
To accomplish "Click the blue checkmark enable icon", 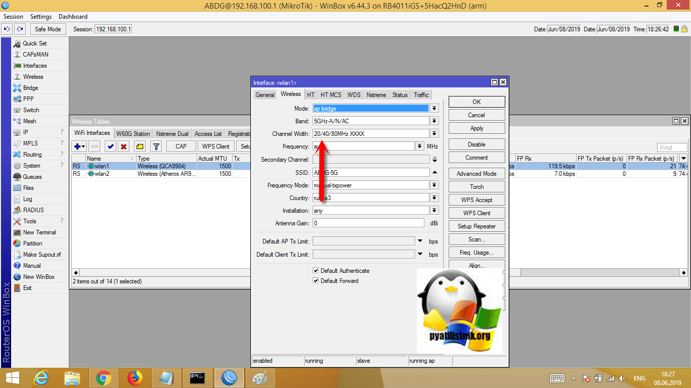I will click(110, 147).
